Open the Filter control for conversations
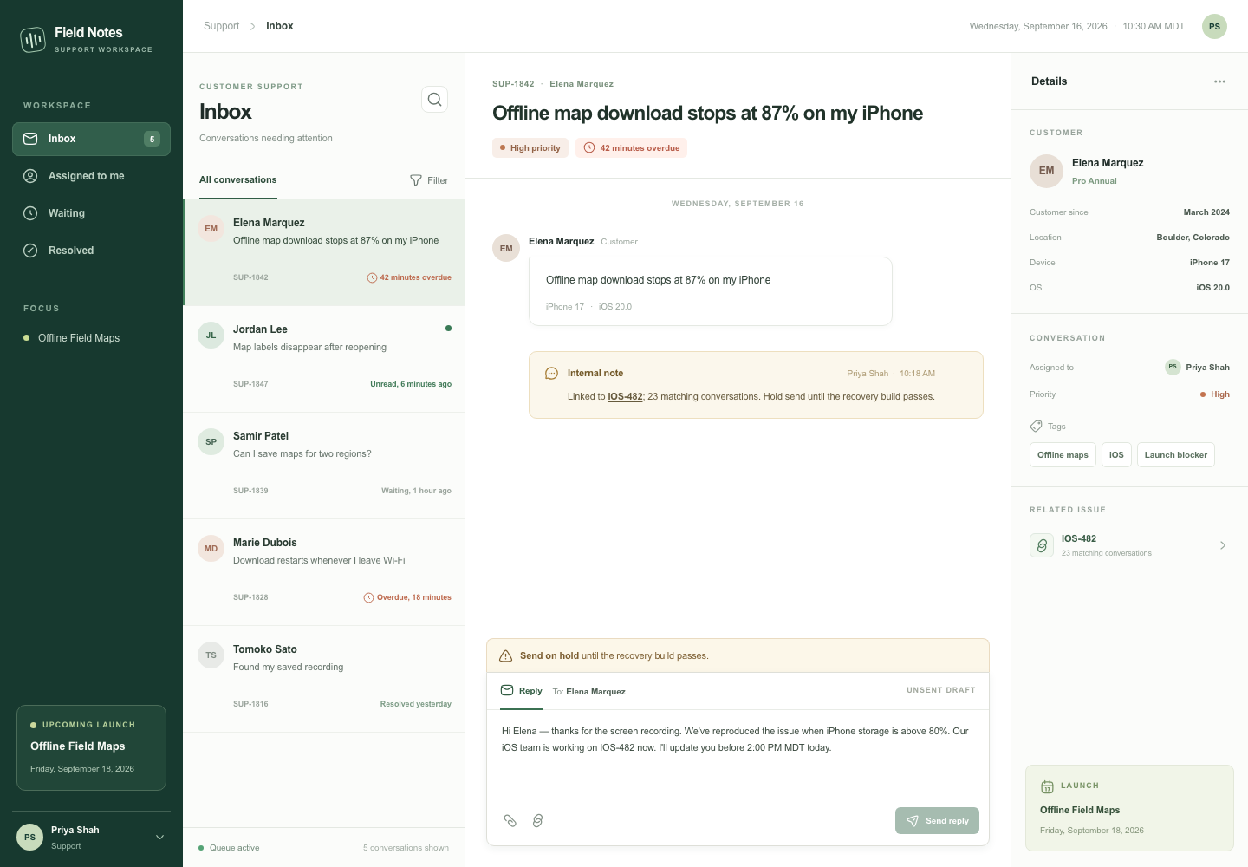The image size is (1248, 867). (x=429, y=180)
